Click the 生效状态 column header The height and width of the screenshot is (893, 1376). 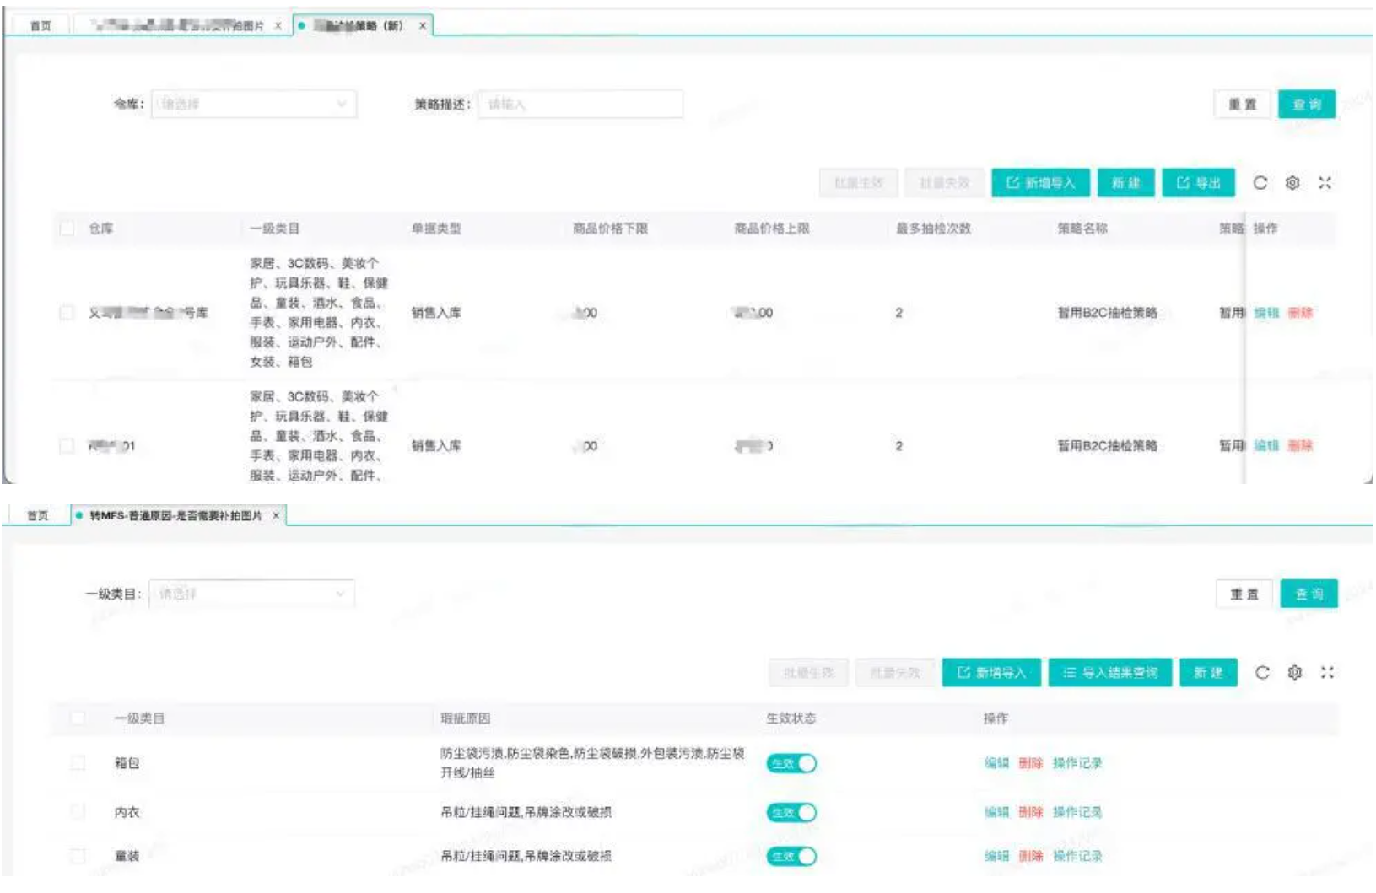[791, 718]
